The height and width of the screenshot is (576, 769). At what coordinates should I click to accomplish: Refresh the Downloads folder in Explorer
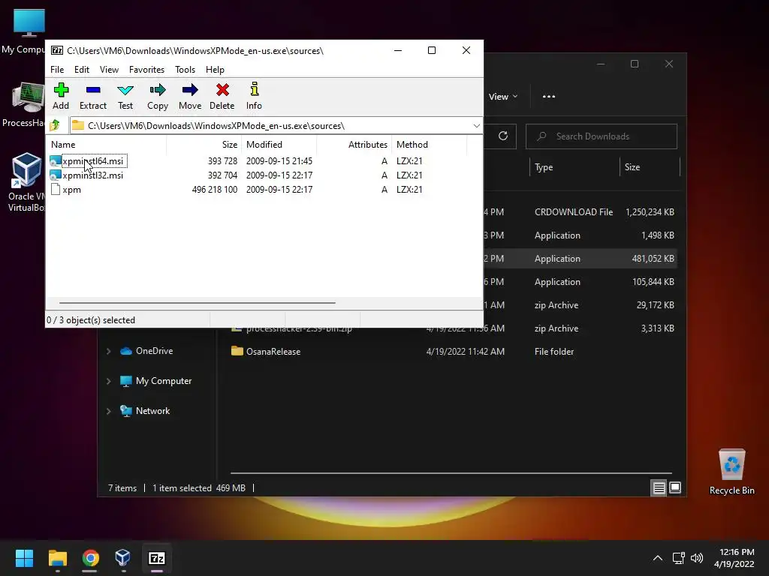pos(502,136)
